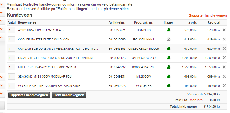The width and height of the screenshot is (230, 113).
Task: Remove COOLER MASTER ELITE 335U from cart
Action: click(224, 39)
